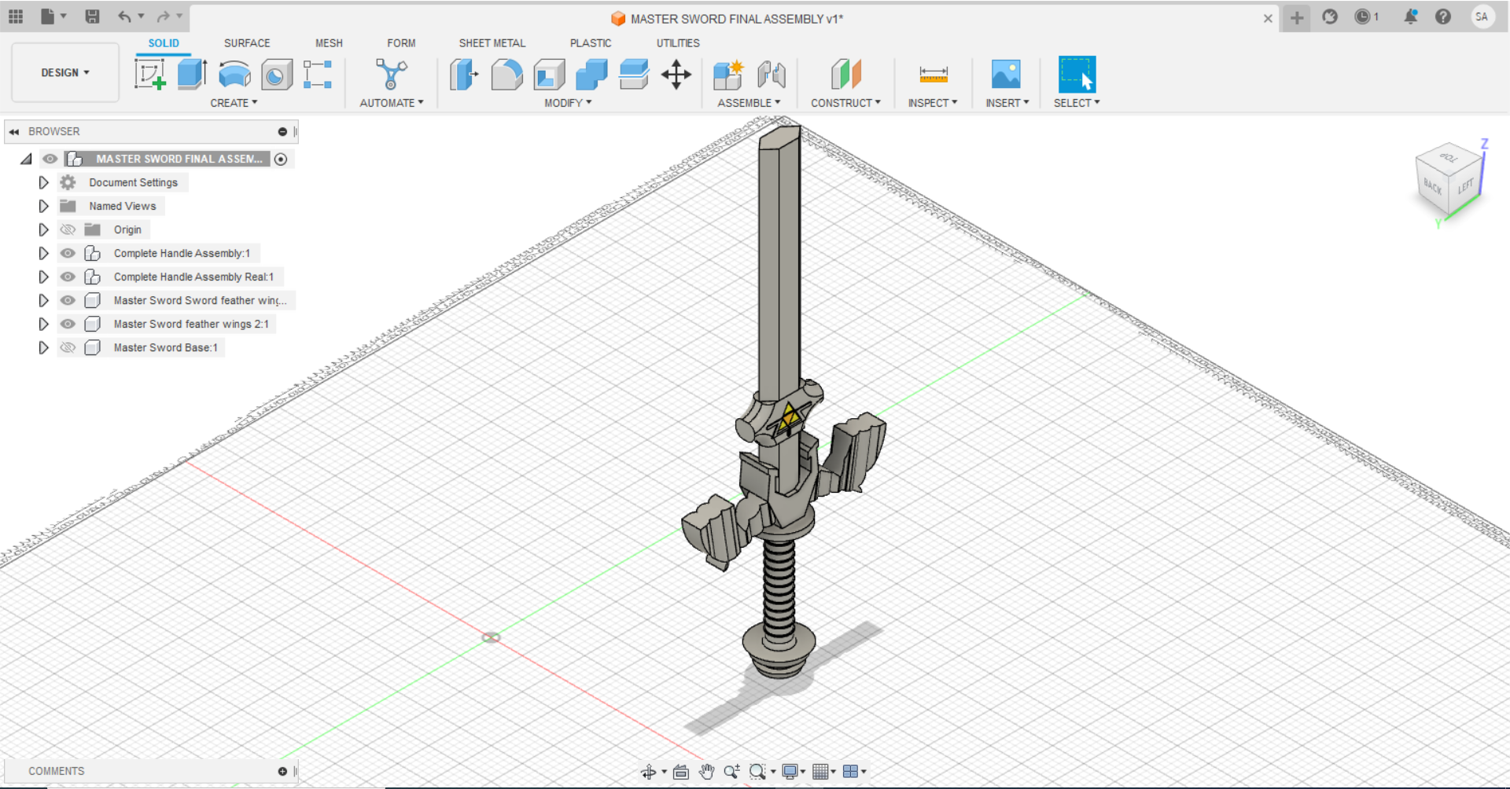Expand the Origin node
The image size is (1510, 789).
tap(43, 229)
